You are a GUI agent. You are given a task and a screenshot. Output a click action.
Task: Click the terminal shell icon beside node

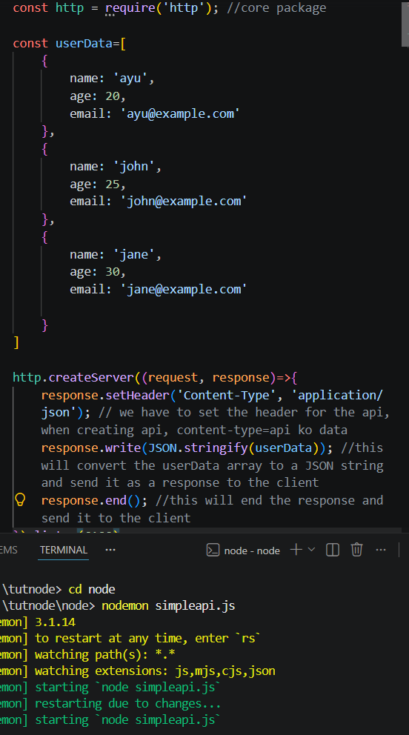tap(213, 550)
